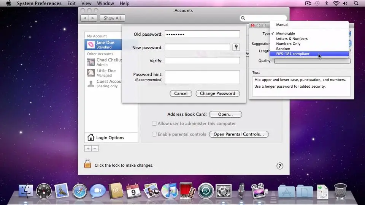Viewport: 365px width, 205px height.
Task: Open Spotlight search icon
Action: point(356,3)
